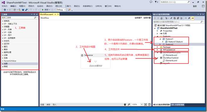Screen dimensions: 207x112
Task: Click the Fit to Screen icon in the designer footer
Action: 146,104
